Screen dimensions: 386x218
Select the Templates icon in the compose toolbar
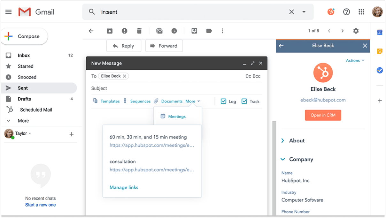pos(95,101)
